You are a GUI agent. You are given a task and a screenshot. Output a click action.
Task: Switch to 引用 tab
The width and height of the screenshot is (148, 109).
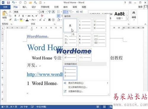[56, 7]
